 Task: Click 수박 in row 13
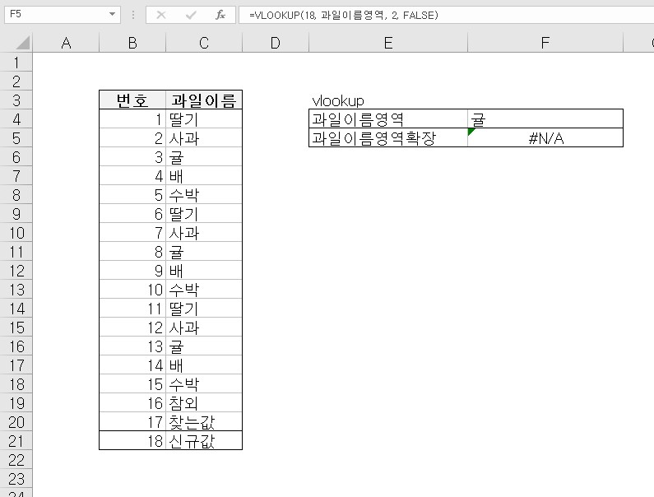point(204,289)
